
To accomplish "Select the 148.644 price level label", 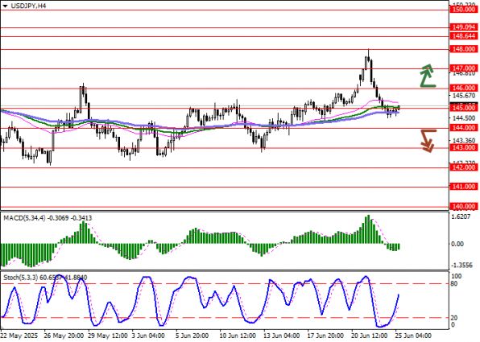I will (463, 36).
